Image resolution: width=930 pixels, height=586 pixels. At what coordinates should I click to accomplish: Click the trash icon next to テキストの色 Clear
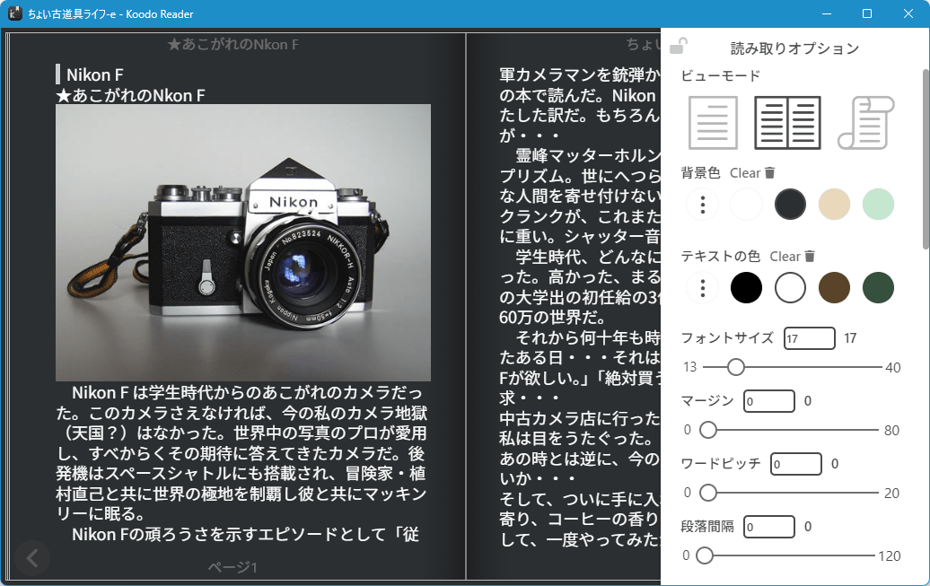tap(810, 257)
